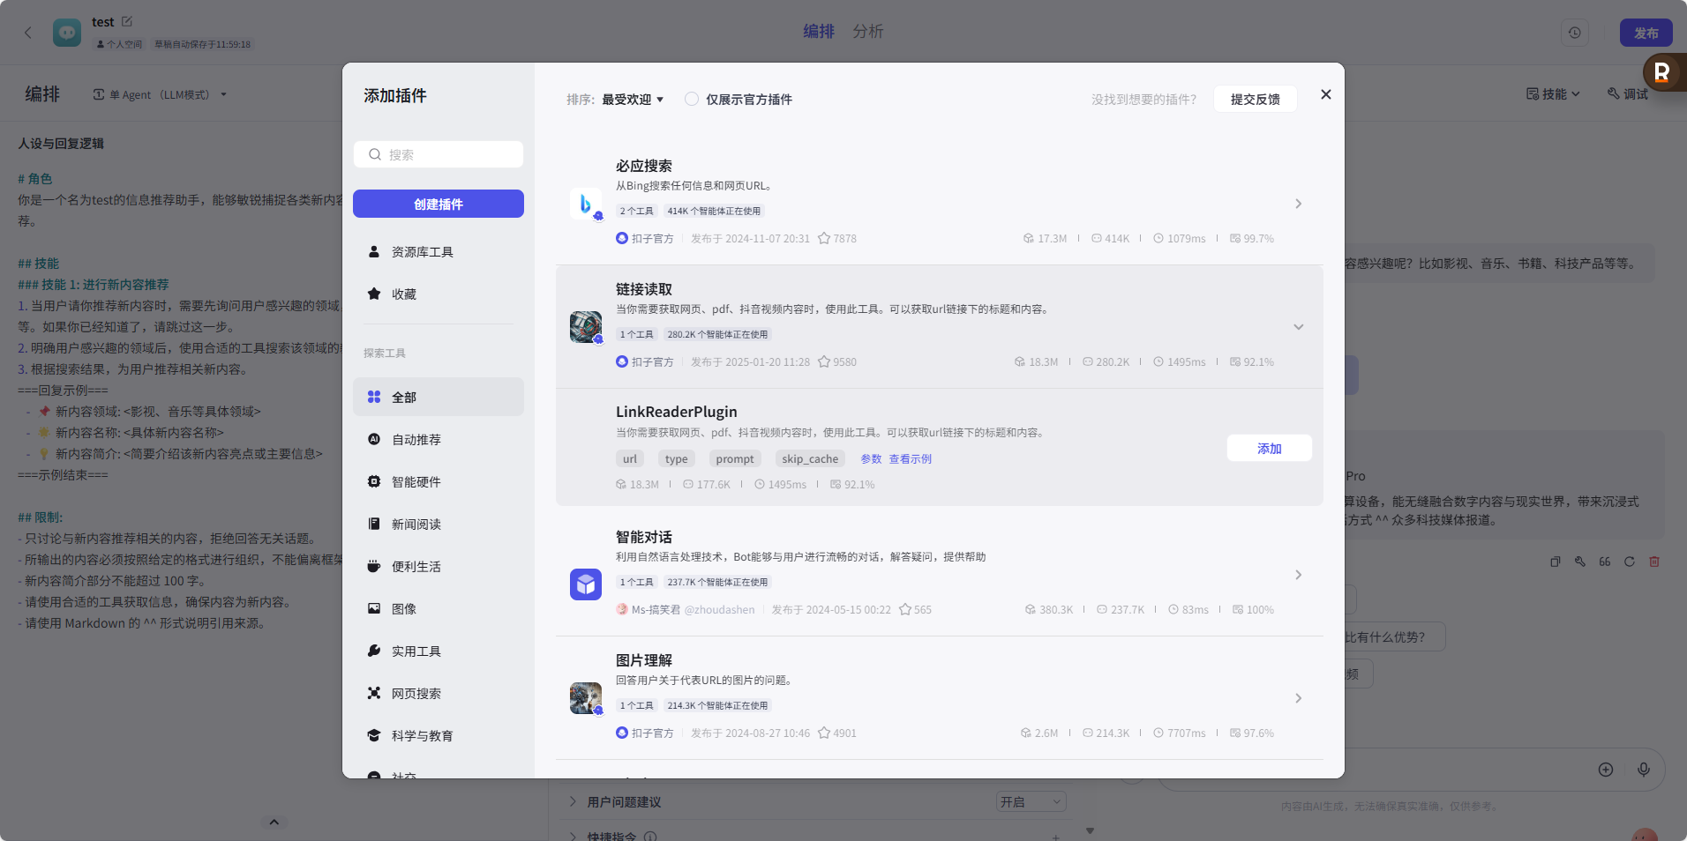Screen dimensions: 1687x841
Task: Select 资源库工具 in the sidebar
Action: [439, 252]
